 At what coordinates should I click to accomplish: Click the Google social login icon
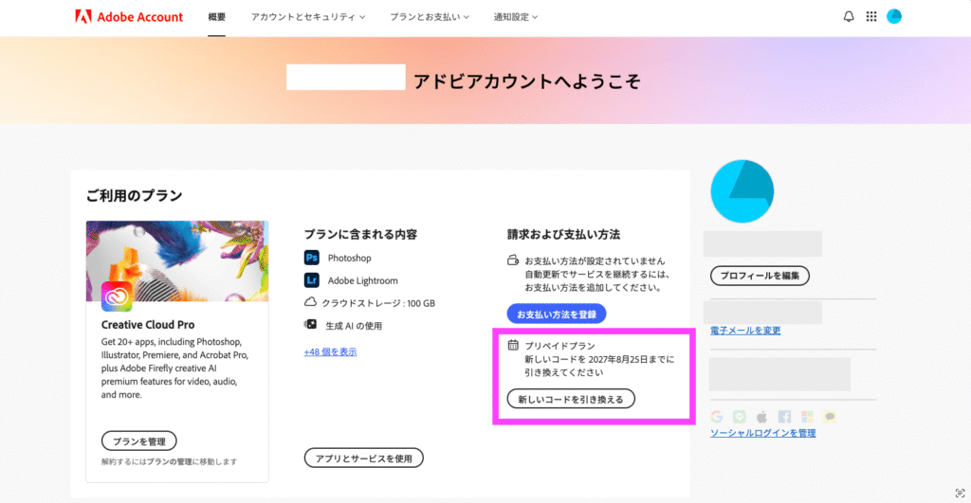click(x=717, y=417)
